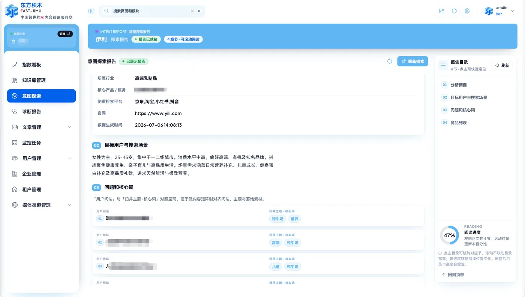Click the 京东,淘宝,小红书,抖音 platforms value
The image size is (525, 297).
coord(157,102)
